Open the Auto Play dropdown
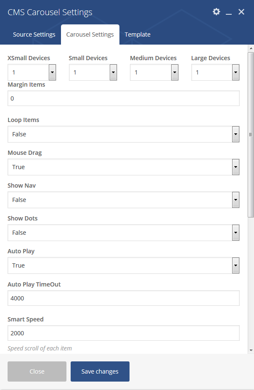The width and height of the screenshot is (254, 390). (x=124, y=265)
